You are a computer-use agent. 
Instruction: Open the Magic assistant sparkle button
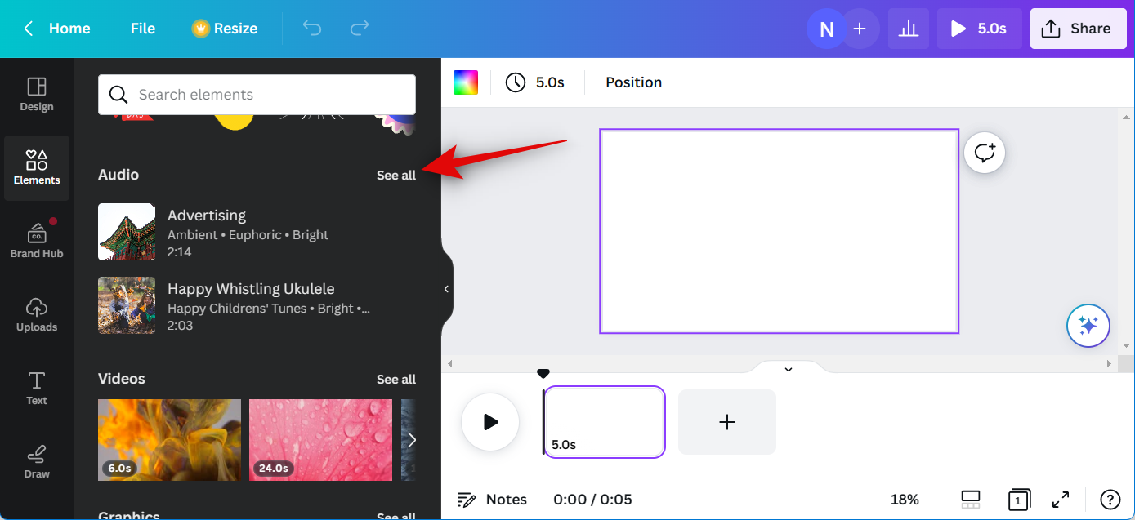pyautogui.click(x=1088, y=326)
